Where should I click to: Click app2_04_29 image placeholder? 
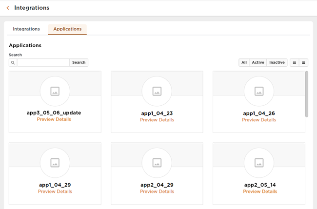(157, 163)
